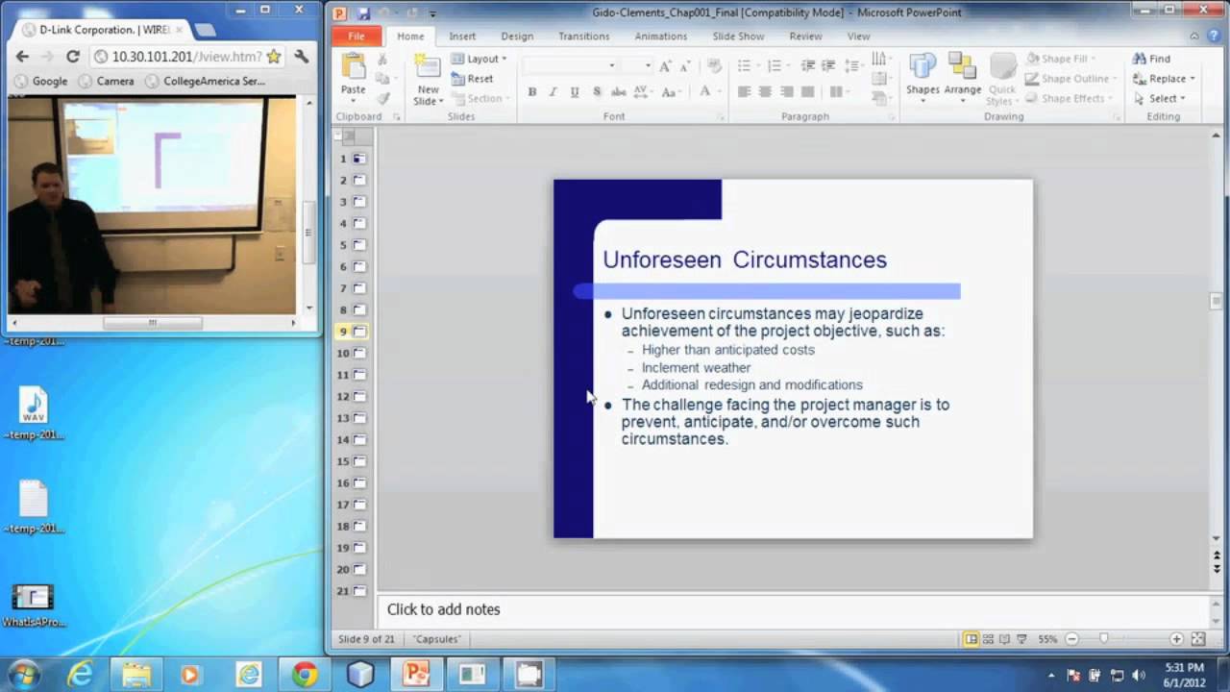Apply Strikethrough formatting
The width and height of the screenshot is (1230, 692).
619,92
